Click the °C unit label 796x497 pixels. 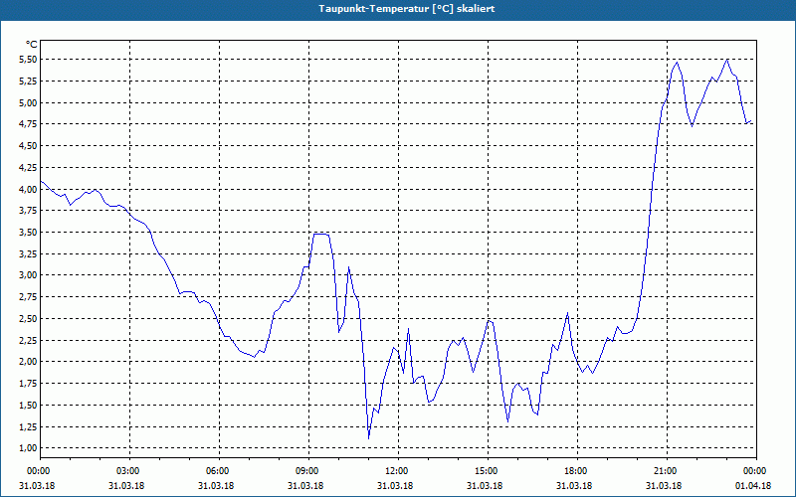pos(32,45)
